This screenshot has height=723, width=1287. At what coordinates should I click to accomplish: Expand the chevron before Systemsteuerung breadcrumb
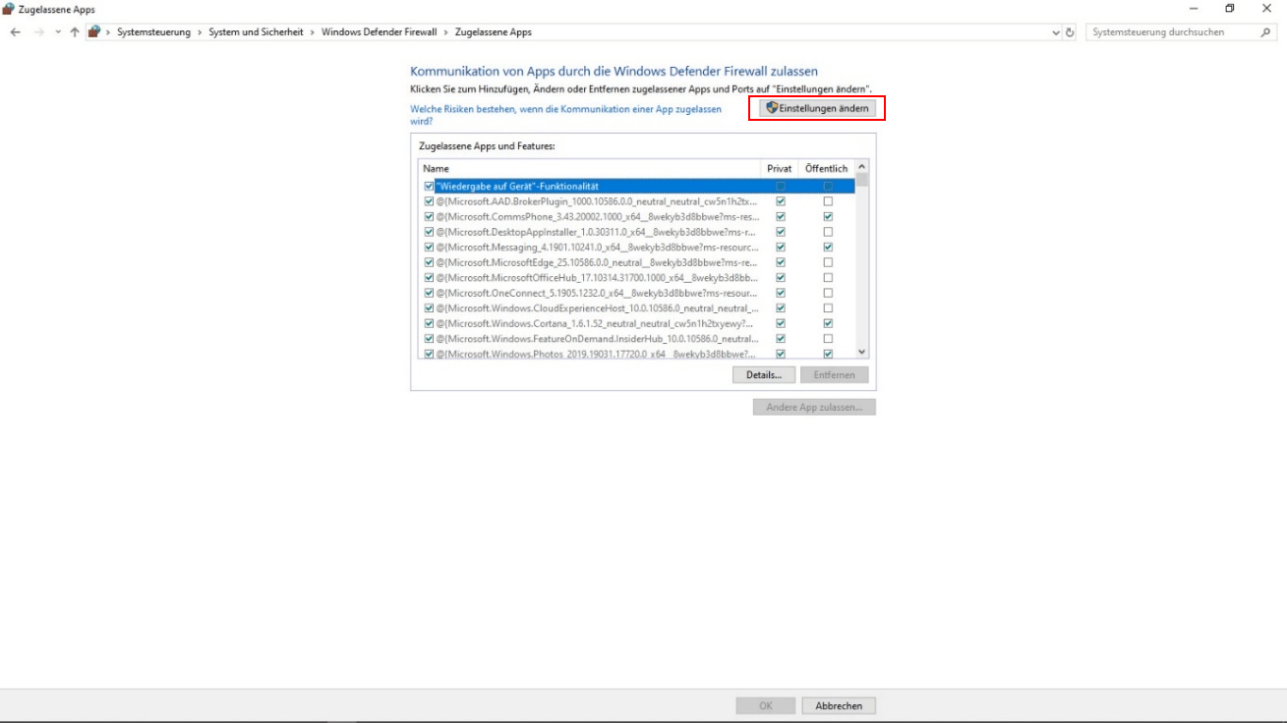coord(108,32)
